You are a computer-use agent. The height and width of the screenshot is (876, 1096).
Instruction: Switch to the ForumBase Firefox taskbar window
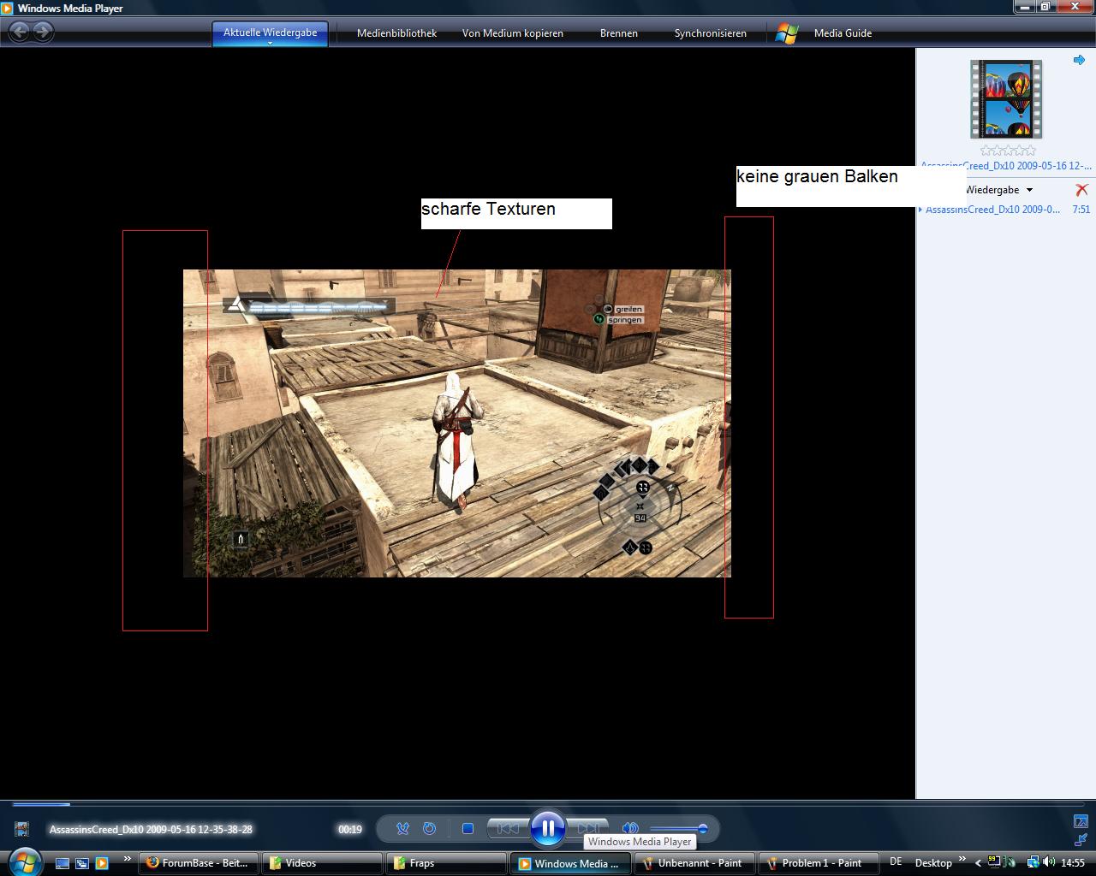tap(198, 863)
